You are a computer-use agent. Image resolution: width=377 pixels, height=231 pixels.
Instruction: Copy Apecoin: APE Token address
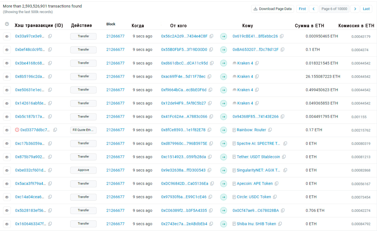277,183
